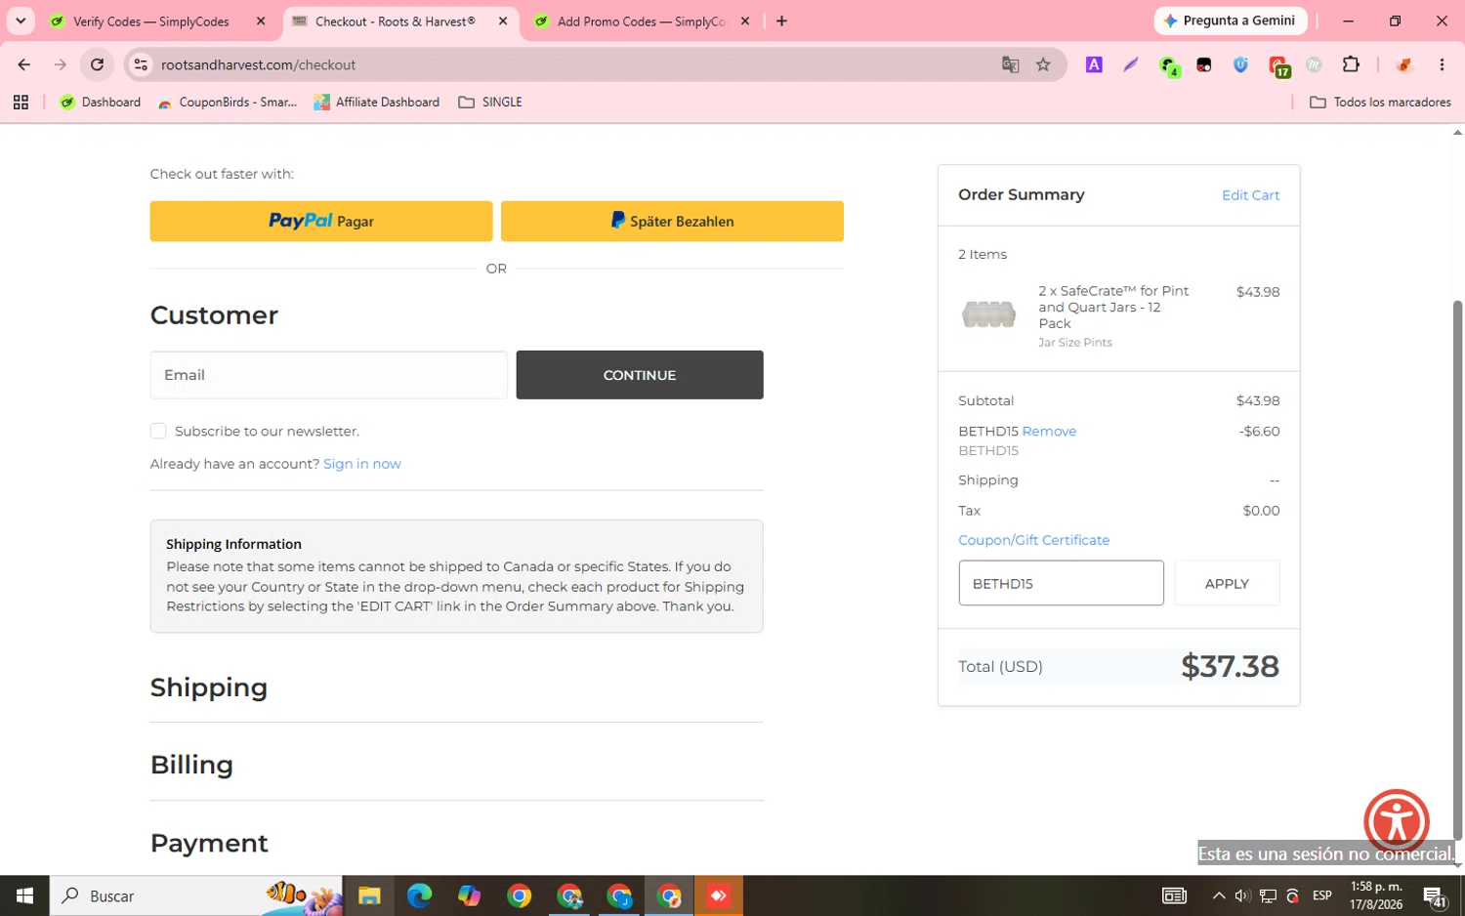Open Copilot from the taskbar
Viewport: 1465px width, 916px height.
click(x=469, y=895)
